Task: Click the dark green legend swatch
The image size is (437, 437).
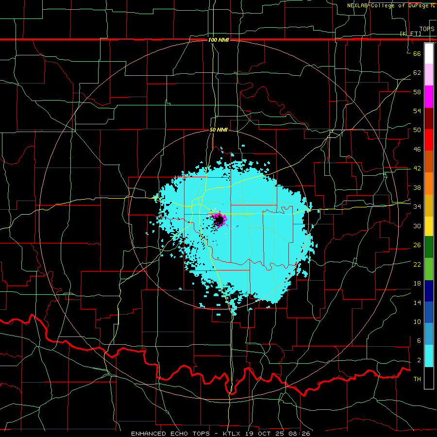Action: pos(429,247)
